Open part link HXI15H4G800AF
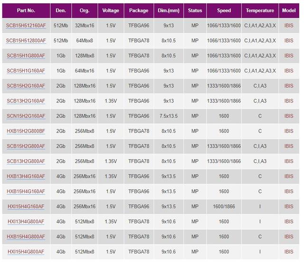 pos(26,252)
